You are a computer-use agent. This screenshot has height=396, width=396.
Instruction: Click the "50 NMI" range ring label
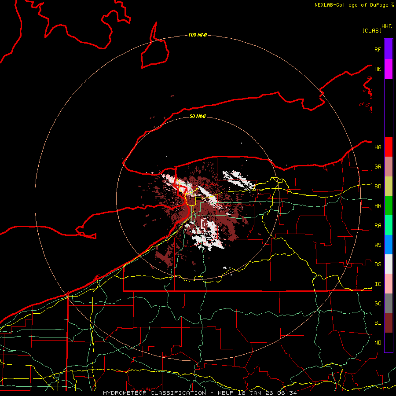pos(198,116)
